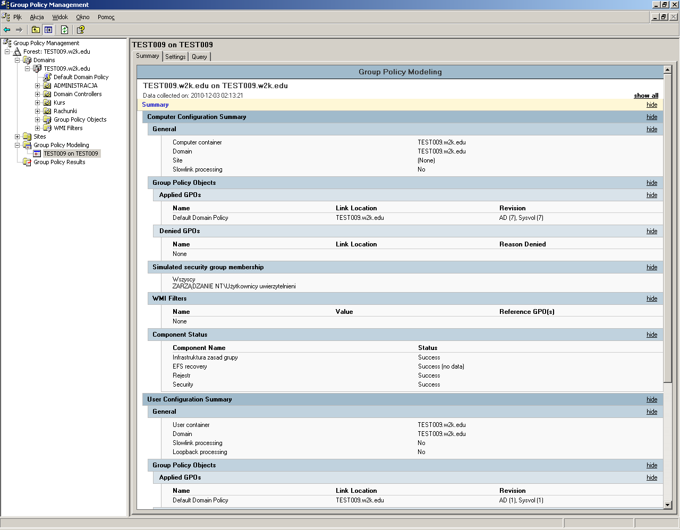Switch to the Query tab
The width and height of the screenshot is (680, 530).
(199, 57)
